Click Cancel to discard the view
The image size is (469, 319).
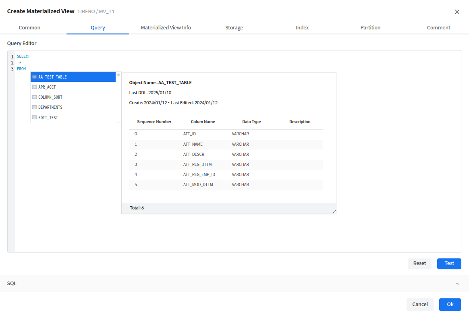coord(420,304)
